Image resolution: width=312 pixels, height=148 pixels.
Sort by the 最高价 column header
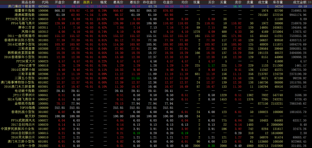118,2
